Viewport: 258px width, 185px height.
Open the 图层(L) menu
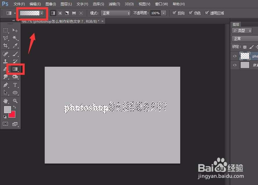(x=66, y=4)
